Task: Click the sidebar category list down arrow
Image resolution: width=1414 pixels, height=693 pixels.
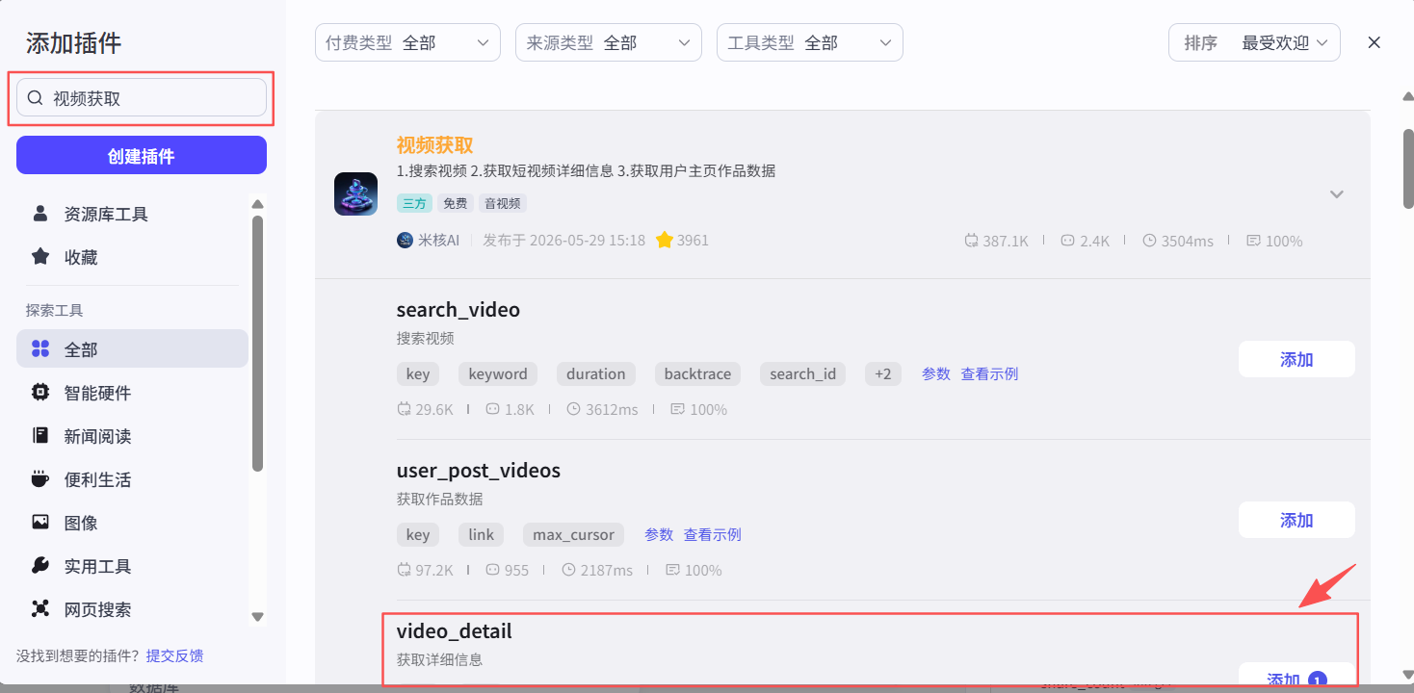Action: tap(257, 616)
